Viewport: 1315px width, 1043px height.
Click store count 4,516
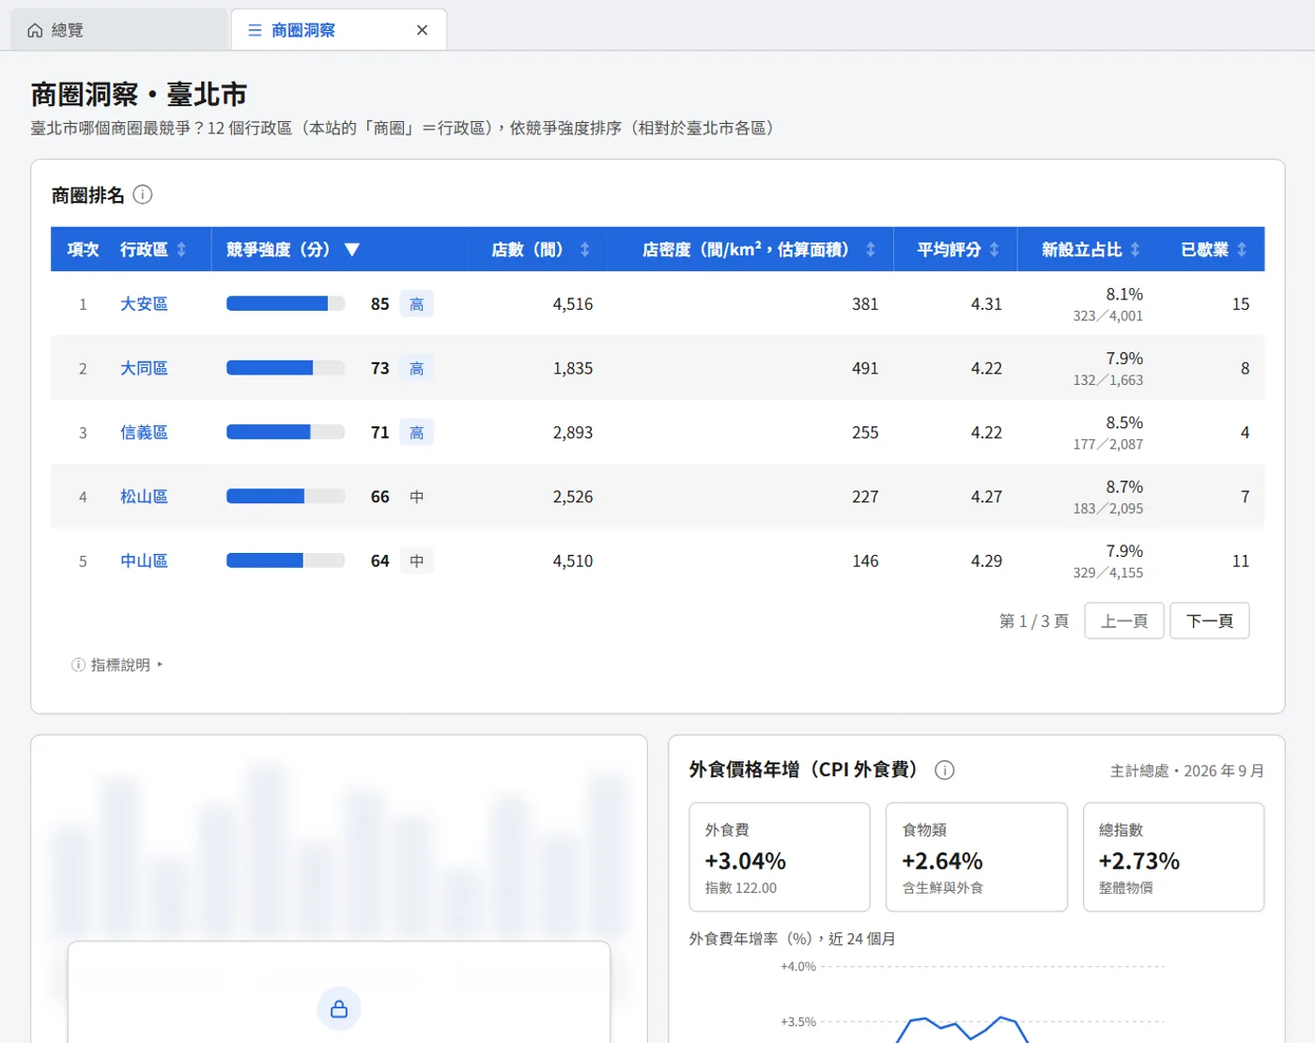click(x=573, y=304)
